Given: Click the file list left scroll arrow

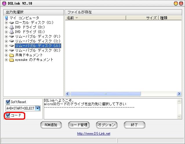Looking at the screenshot, I should click(x=68, y=94).
